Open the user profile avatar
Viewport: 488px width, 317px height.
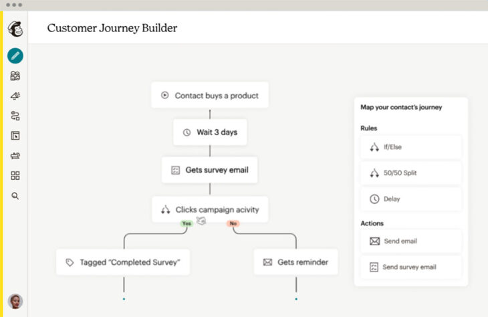coord(15,301)
